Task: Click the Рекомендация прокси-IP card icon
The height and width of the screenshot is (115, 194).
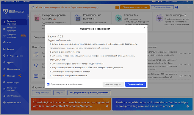Action: click(78, 18)
